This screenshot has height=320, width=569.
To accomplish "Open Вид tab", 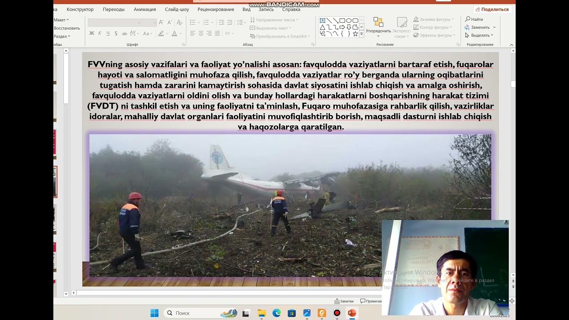I will click(247, 9).
